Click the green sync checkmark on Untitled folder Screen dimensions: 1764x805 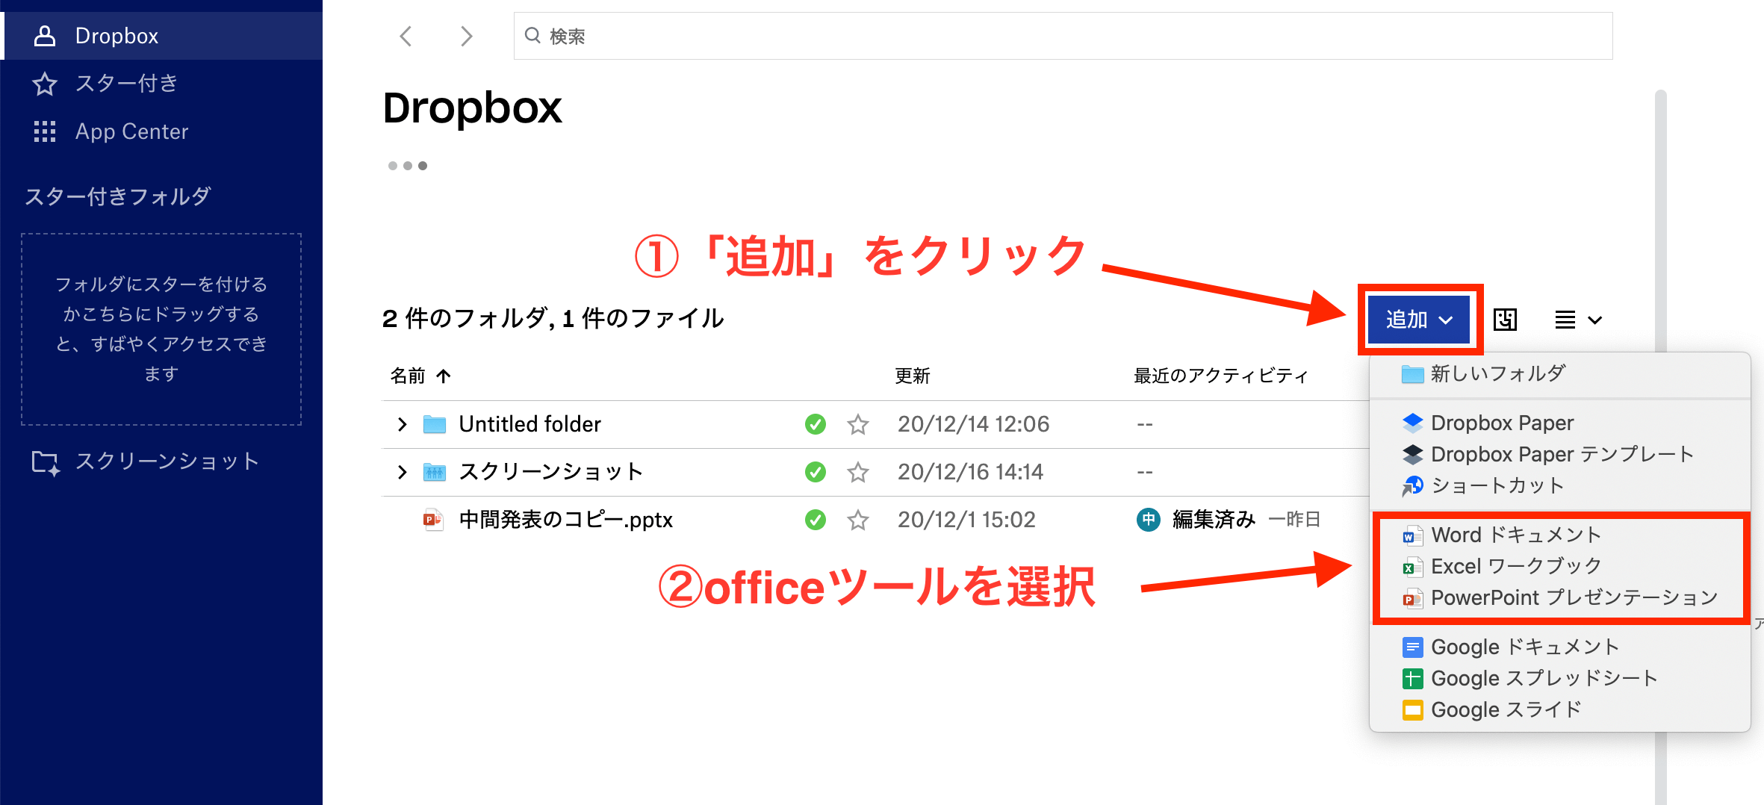(815, 423)
